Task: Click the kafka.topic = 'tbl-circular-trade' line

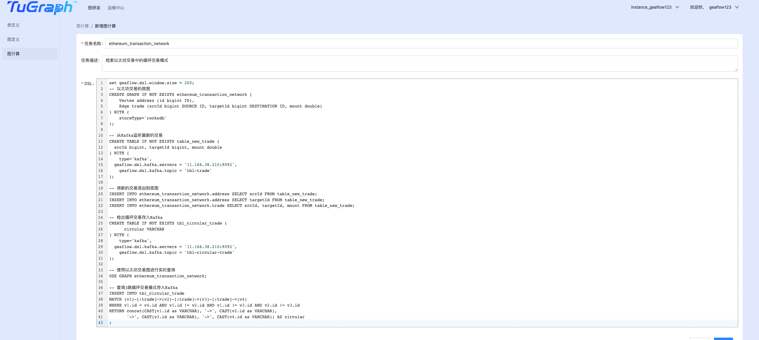Action: [177, 253]
